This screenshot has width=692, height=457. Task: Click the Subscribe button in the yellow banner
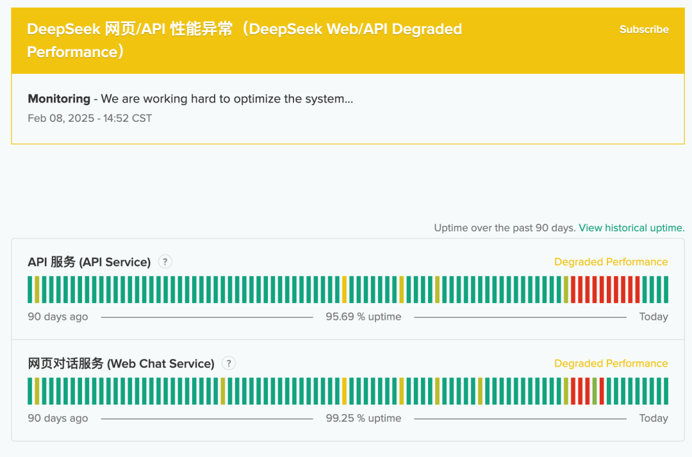pos(644,29)
